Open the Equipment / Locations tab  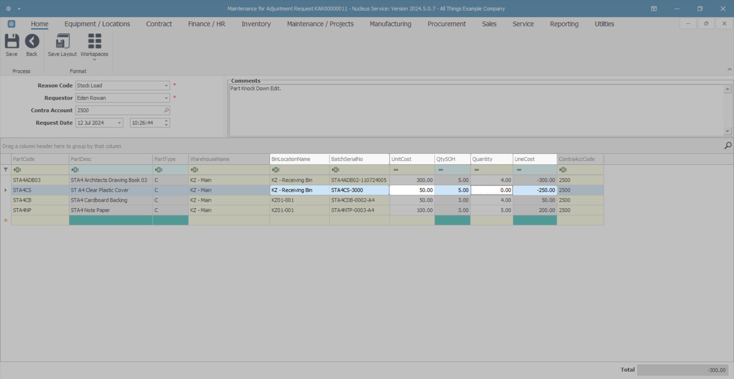[x=97, y=24]
